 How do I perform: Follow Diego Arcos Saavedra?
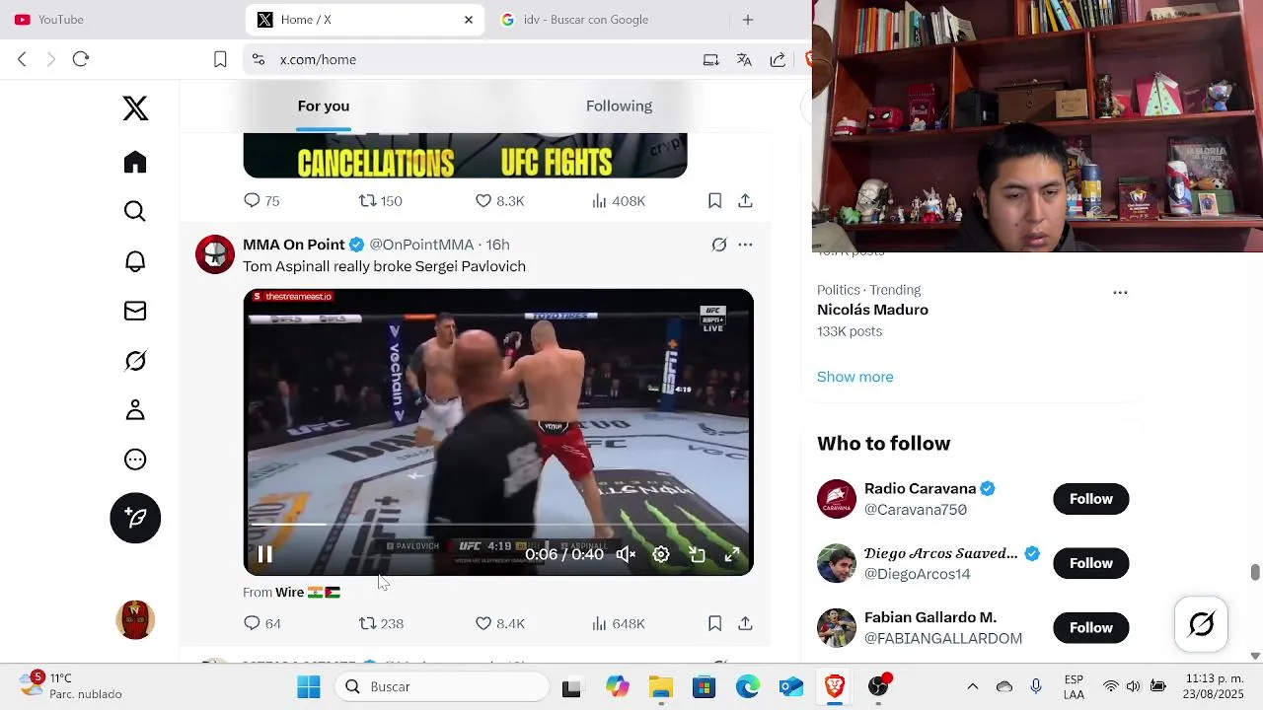coord(1090,563)
